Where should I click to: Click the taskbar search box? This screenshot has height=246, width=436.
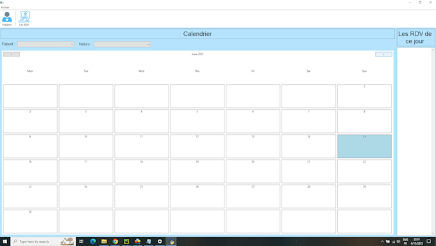(43, 242)
